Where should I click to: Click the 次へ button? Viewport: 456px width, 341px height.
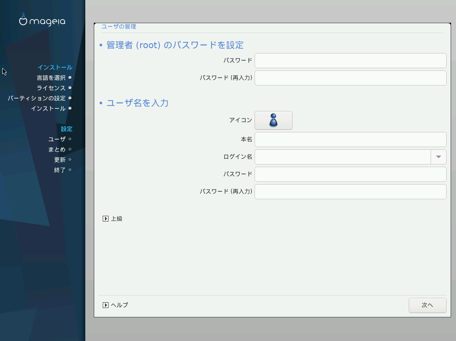coord(427,305)
